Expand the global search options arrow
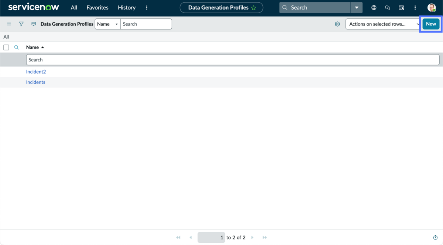443x245 pixels. (357, 8)
